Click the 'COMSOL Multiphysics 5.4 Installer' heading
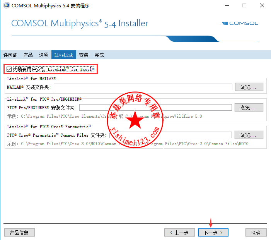Screen dimensions: 271x240 coord(80,23)
